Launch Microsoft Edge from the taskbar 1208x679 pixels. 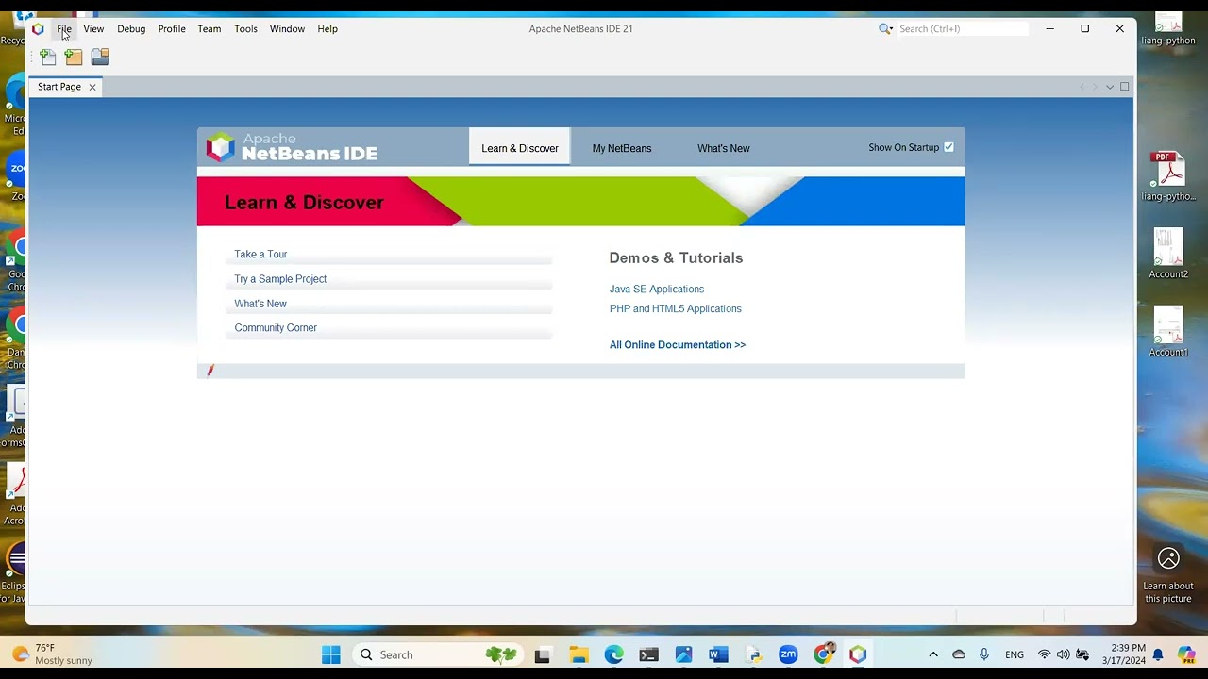tap(614, 654)
